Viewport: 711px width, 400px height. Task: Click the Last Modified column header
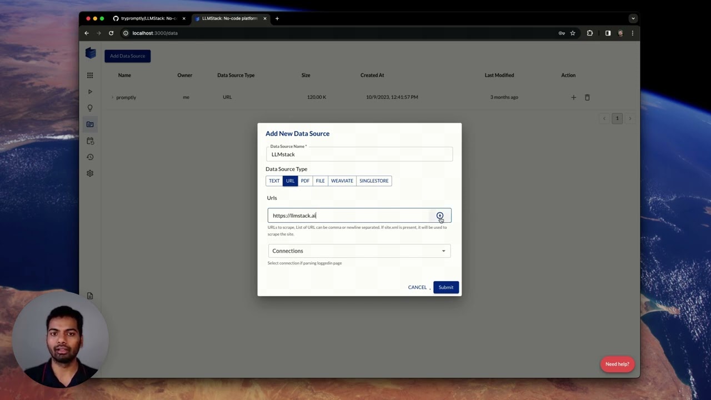click(x=499, y=75)
